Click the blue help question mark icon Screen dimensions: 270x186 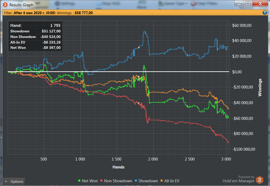(x=265, y=12)
